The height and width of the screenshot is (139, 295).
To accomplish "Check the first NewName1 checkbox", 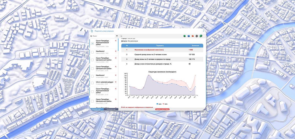I will point(92,52).
